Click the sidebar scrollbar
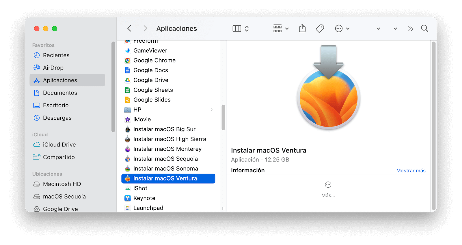 113,87
